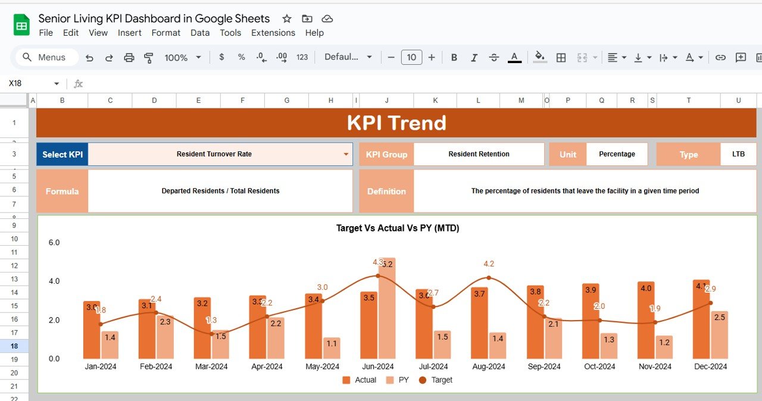Toggle strikethrough formatting
The image size is (762, 401).
click(494, 58)
